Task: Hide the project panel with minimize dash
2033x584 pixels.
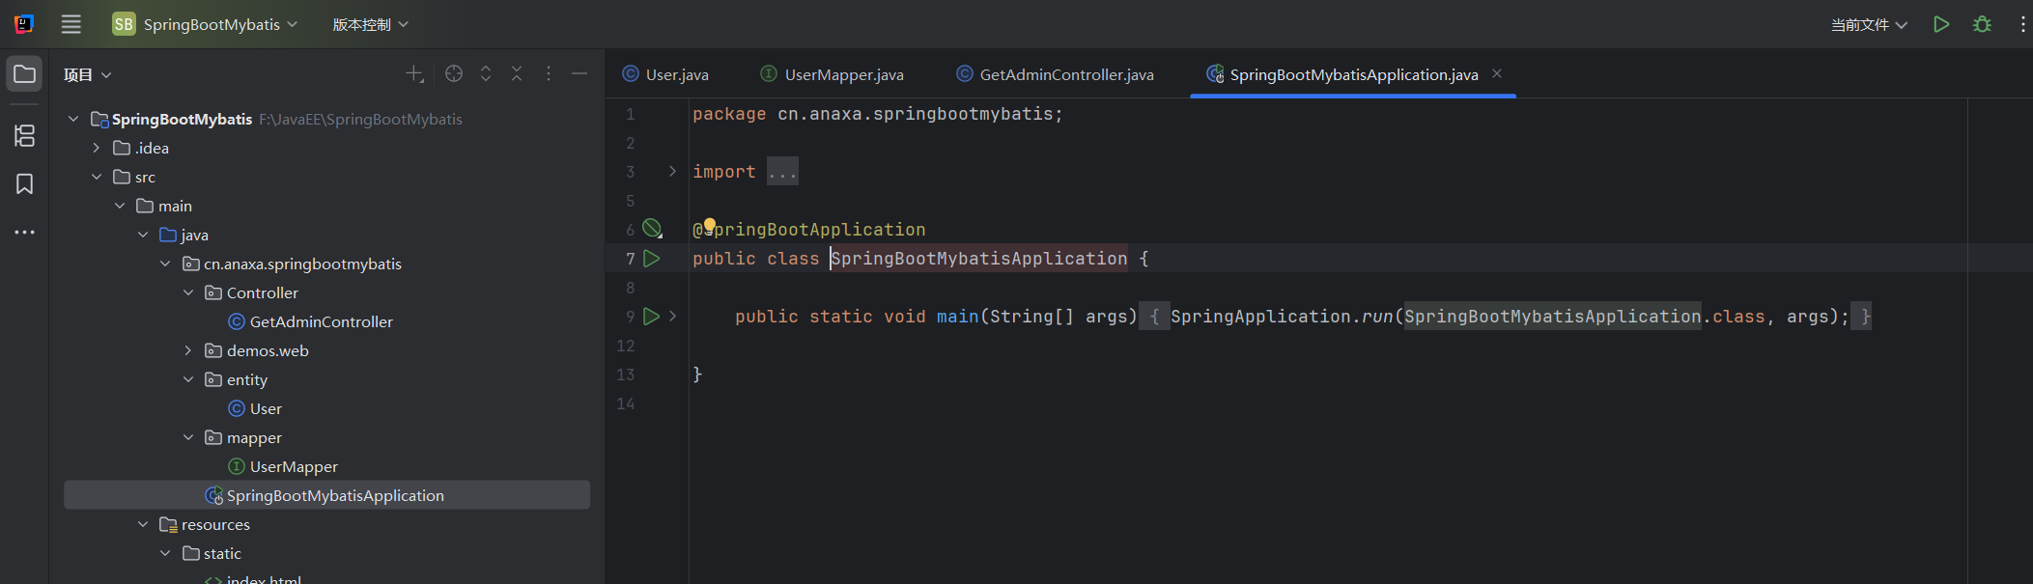Action: click(x=579, y=74)
